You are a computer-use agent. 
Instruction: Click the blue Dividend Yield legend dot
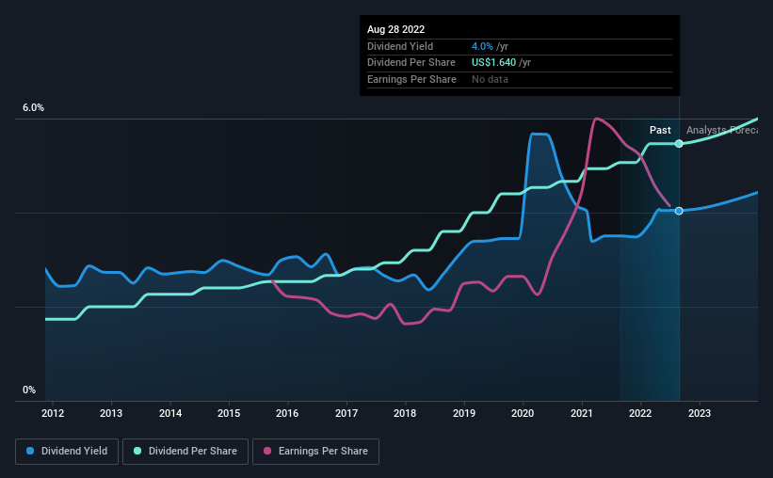30,451
